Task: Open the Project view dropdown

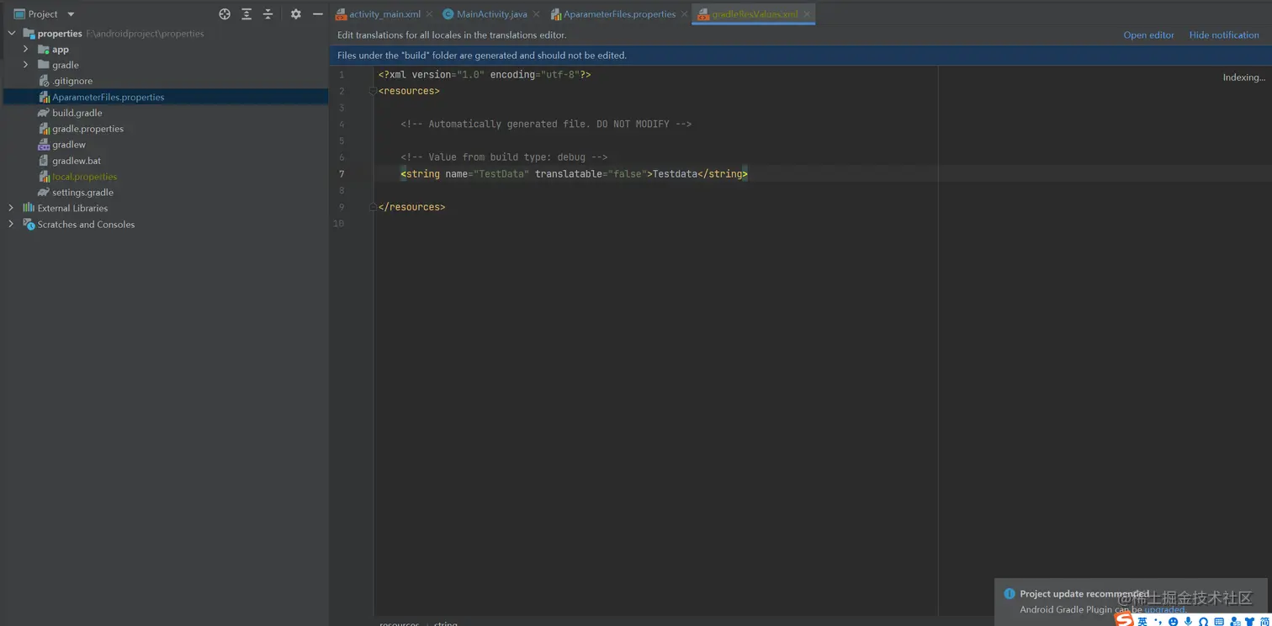Action: pos(71,14)
